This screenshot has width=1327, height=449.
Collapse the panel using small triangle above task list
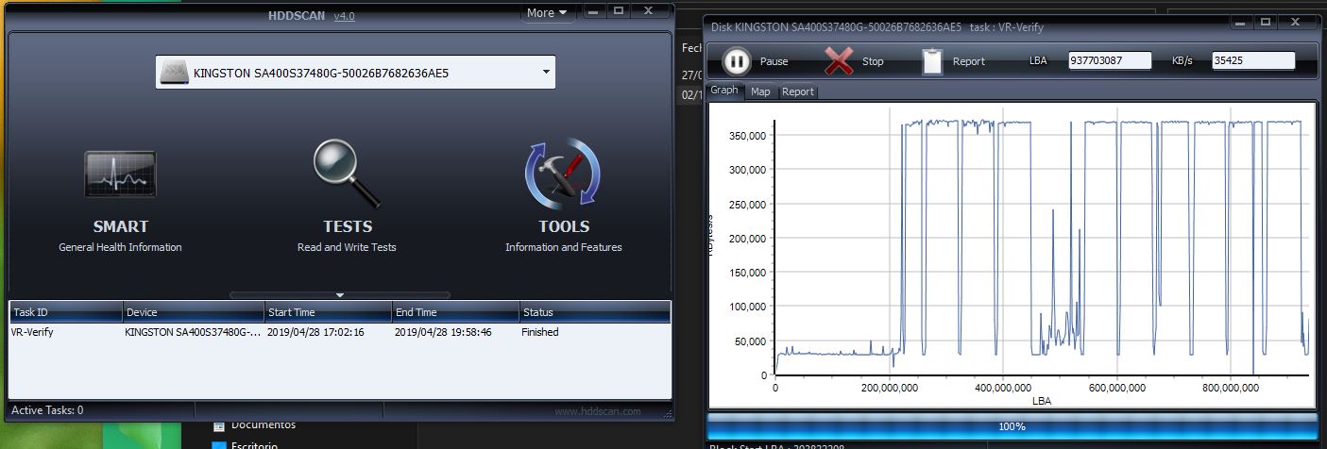(x=340, y=295)
